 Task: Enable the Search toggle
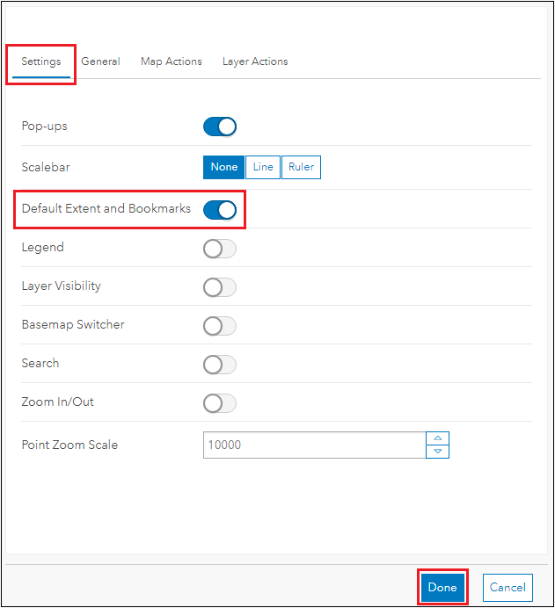coord(220,365)
